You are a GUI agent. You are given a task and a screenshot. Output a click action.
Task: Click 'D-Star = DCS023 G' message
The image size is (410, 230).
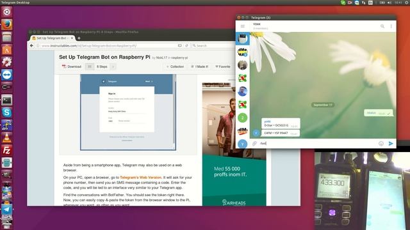[281, 123]
